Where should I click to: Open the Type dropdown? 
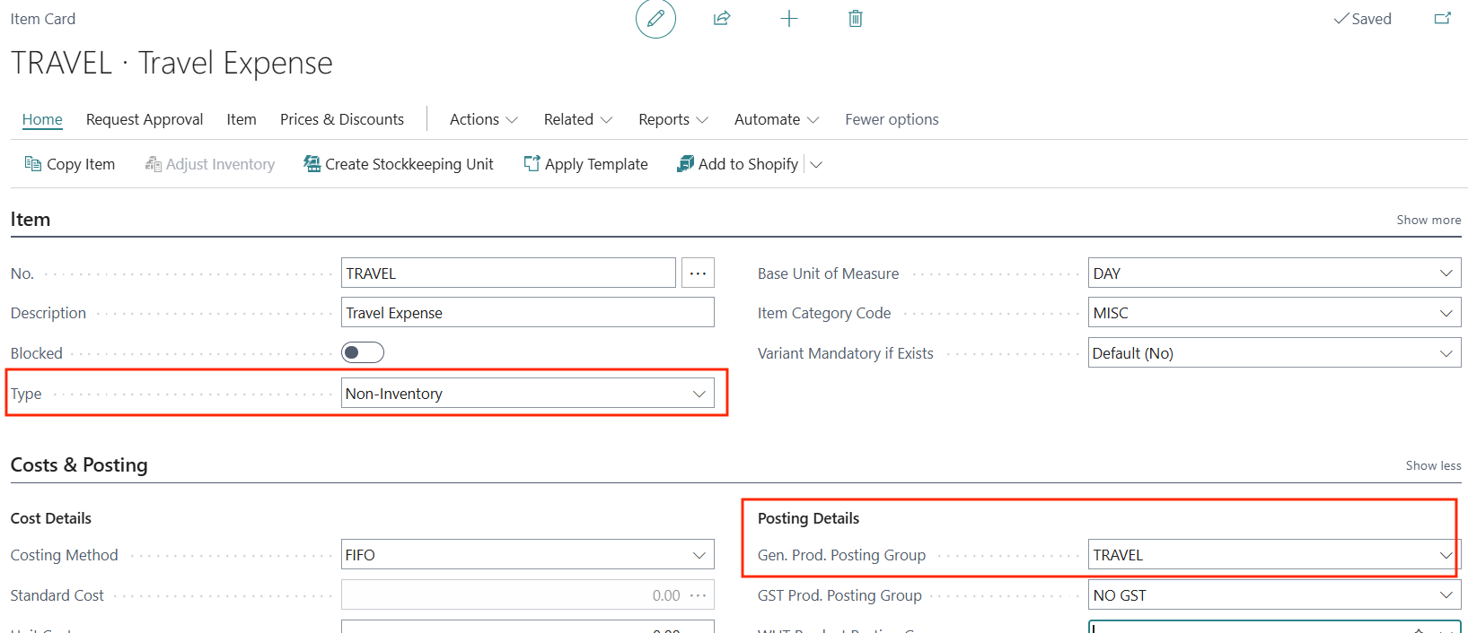699,394
